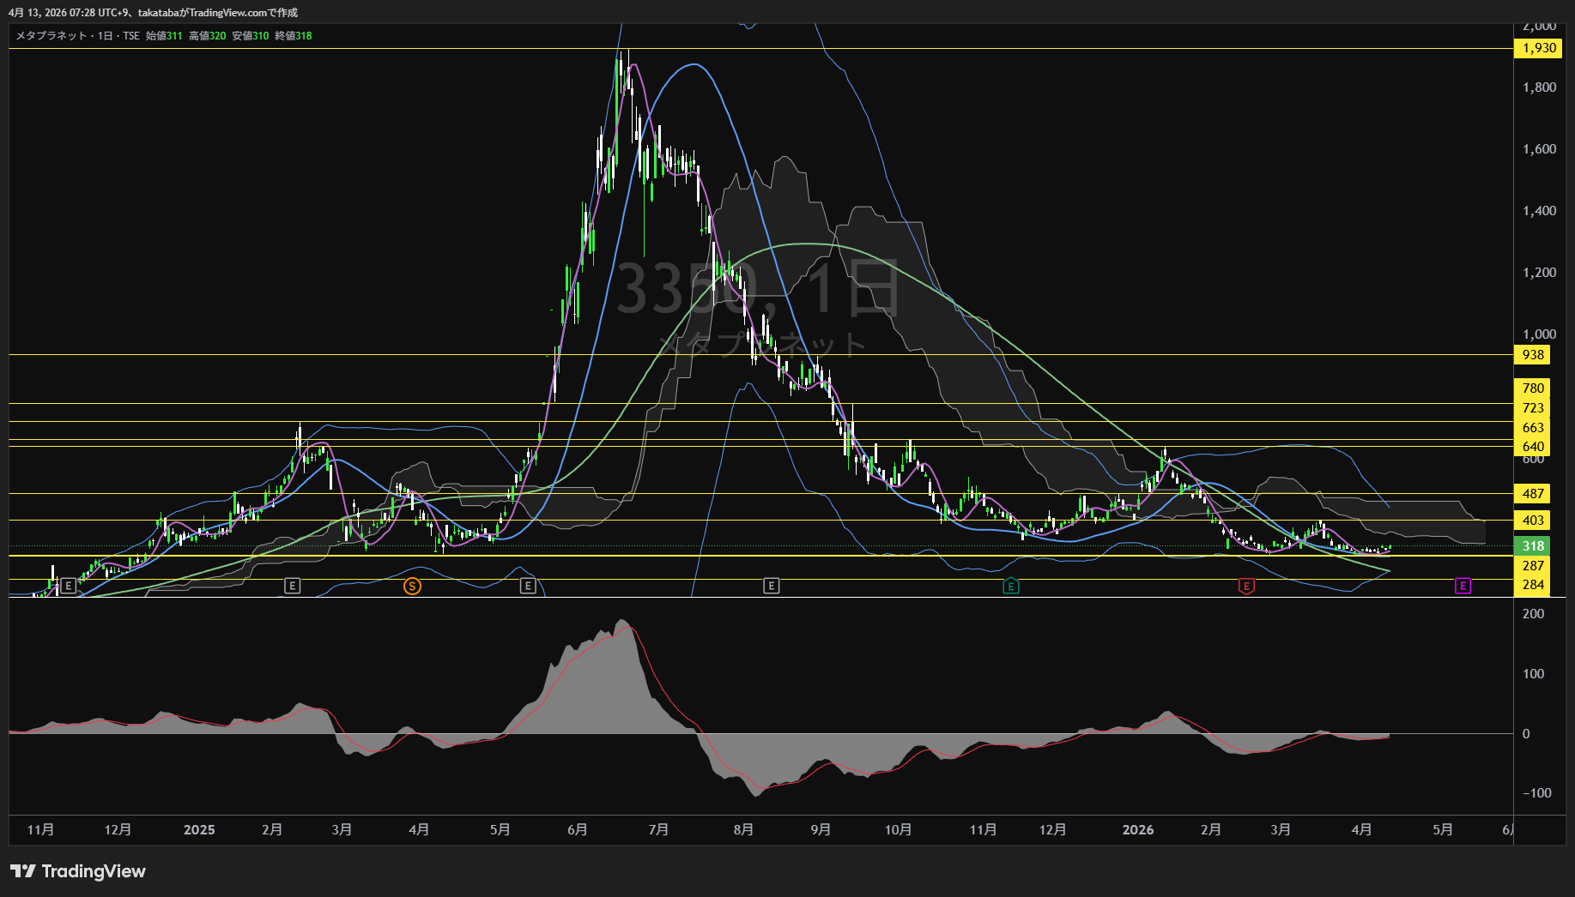Click the TradingView logo
Image resolution: width=1575 pixels, height=897 pixels.
pos(78,871)
